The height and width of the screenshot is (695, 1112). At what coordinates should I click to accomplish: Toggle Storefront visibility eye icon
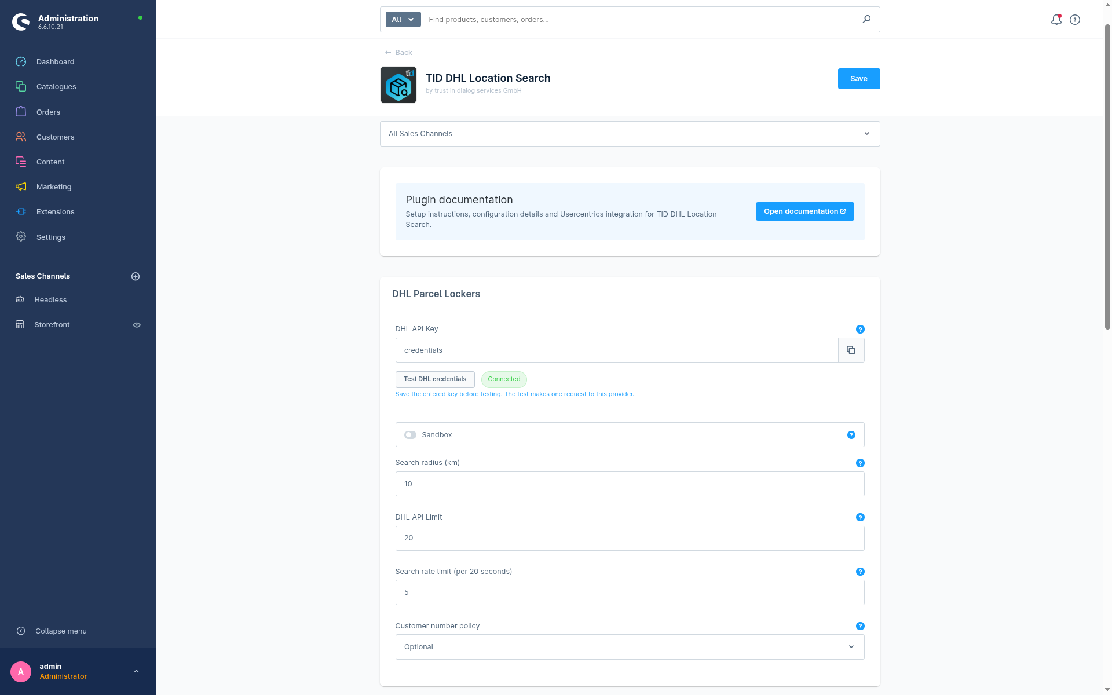(137, 325)
